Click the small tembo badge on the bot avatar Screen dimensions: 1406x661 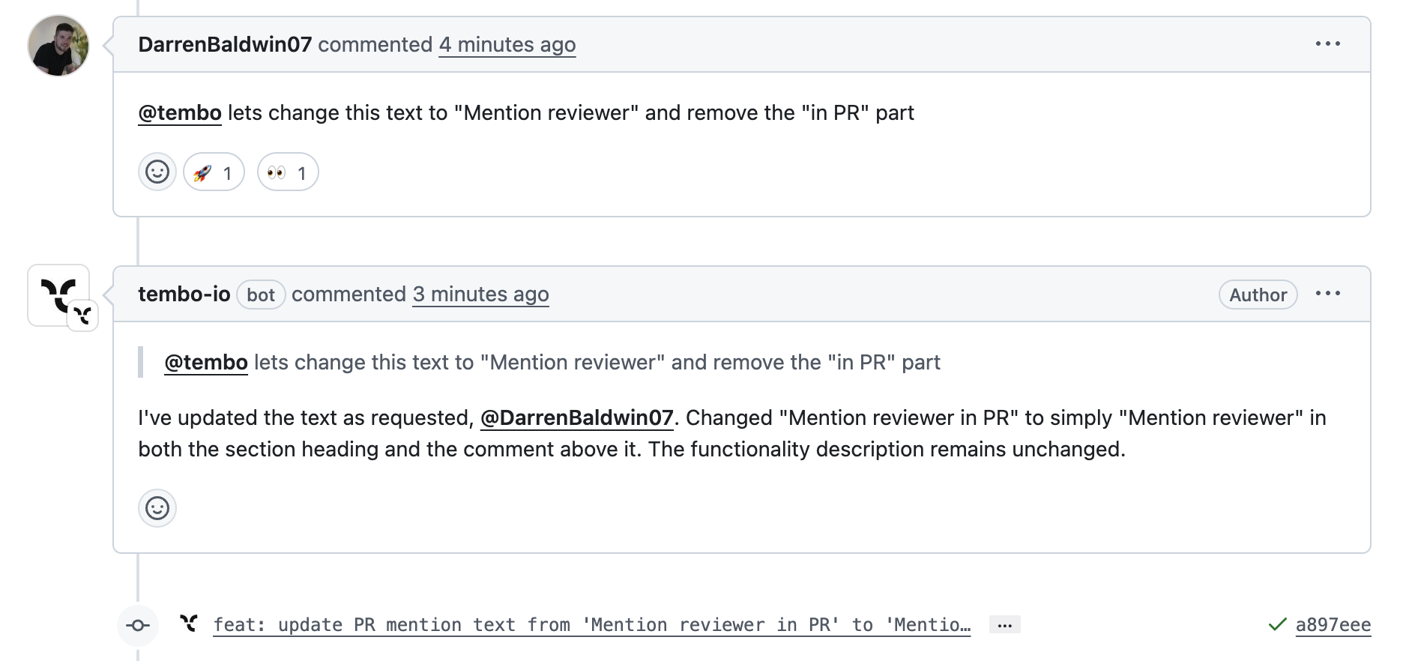point(82,315)
